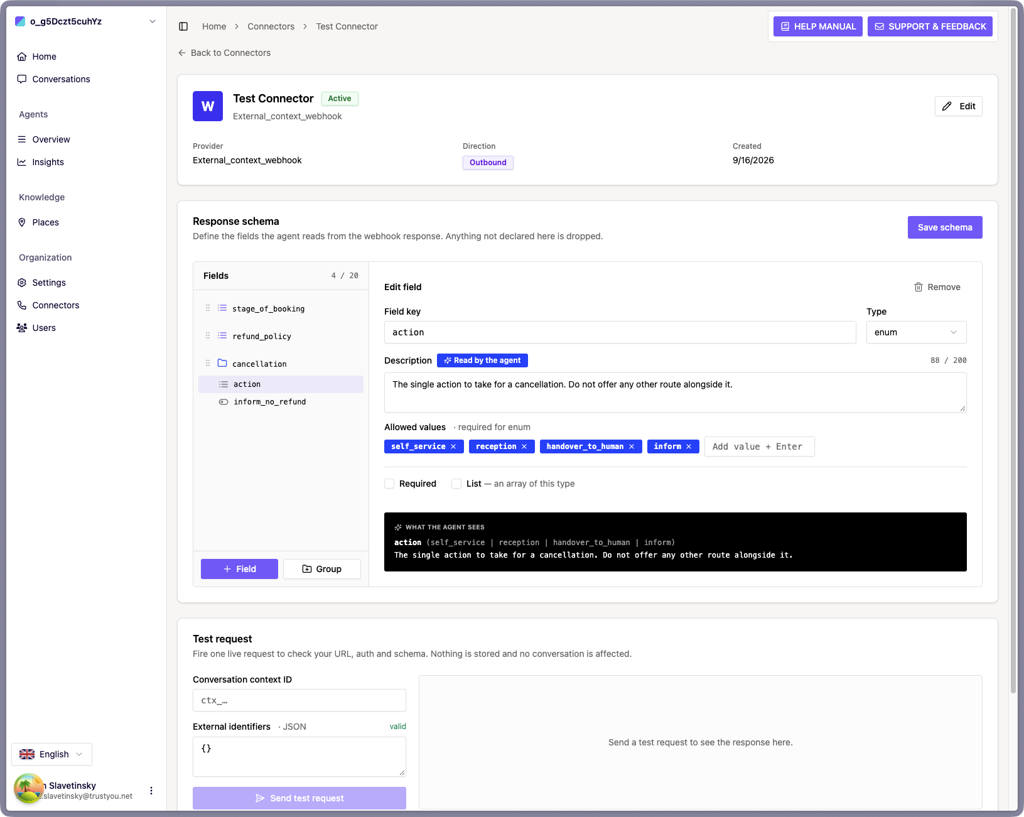Enable the List array checkbox
The height and width of the screenshot is (817, 1024).
pyautogui.click(x=456, y=484)
